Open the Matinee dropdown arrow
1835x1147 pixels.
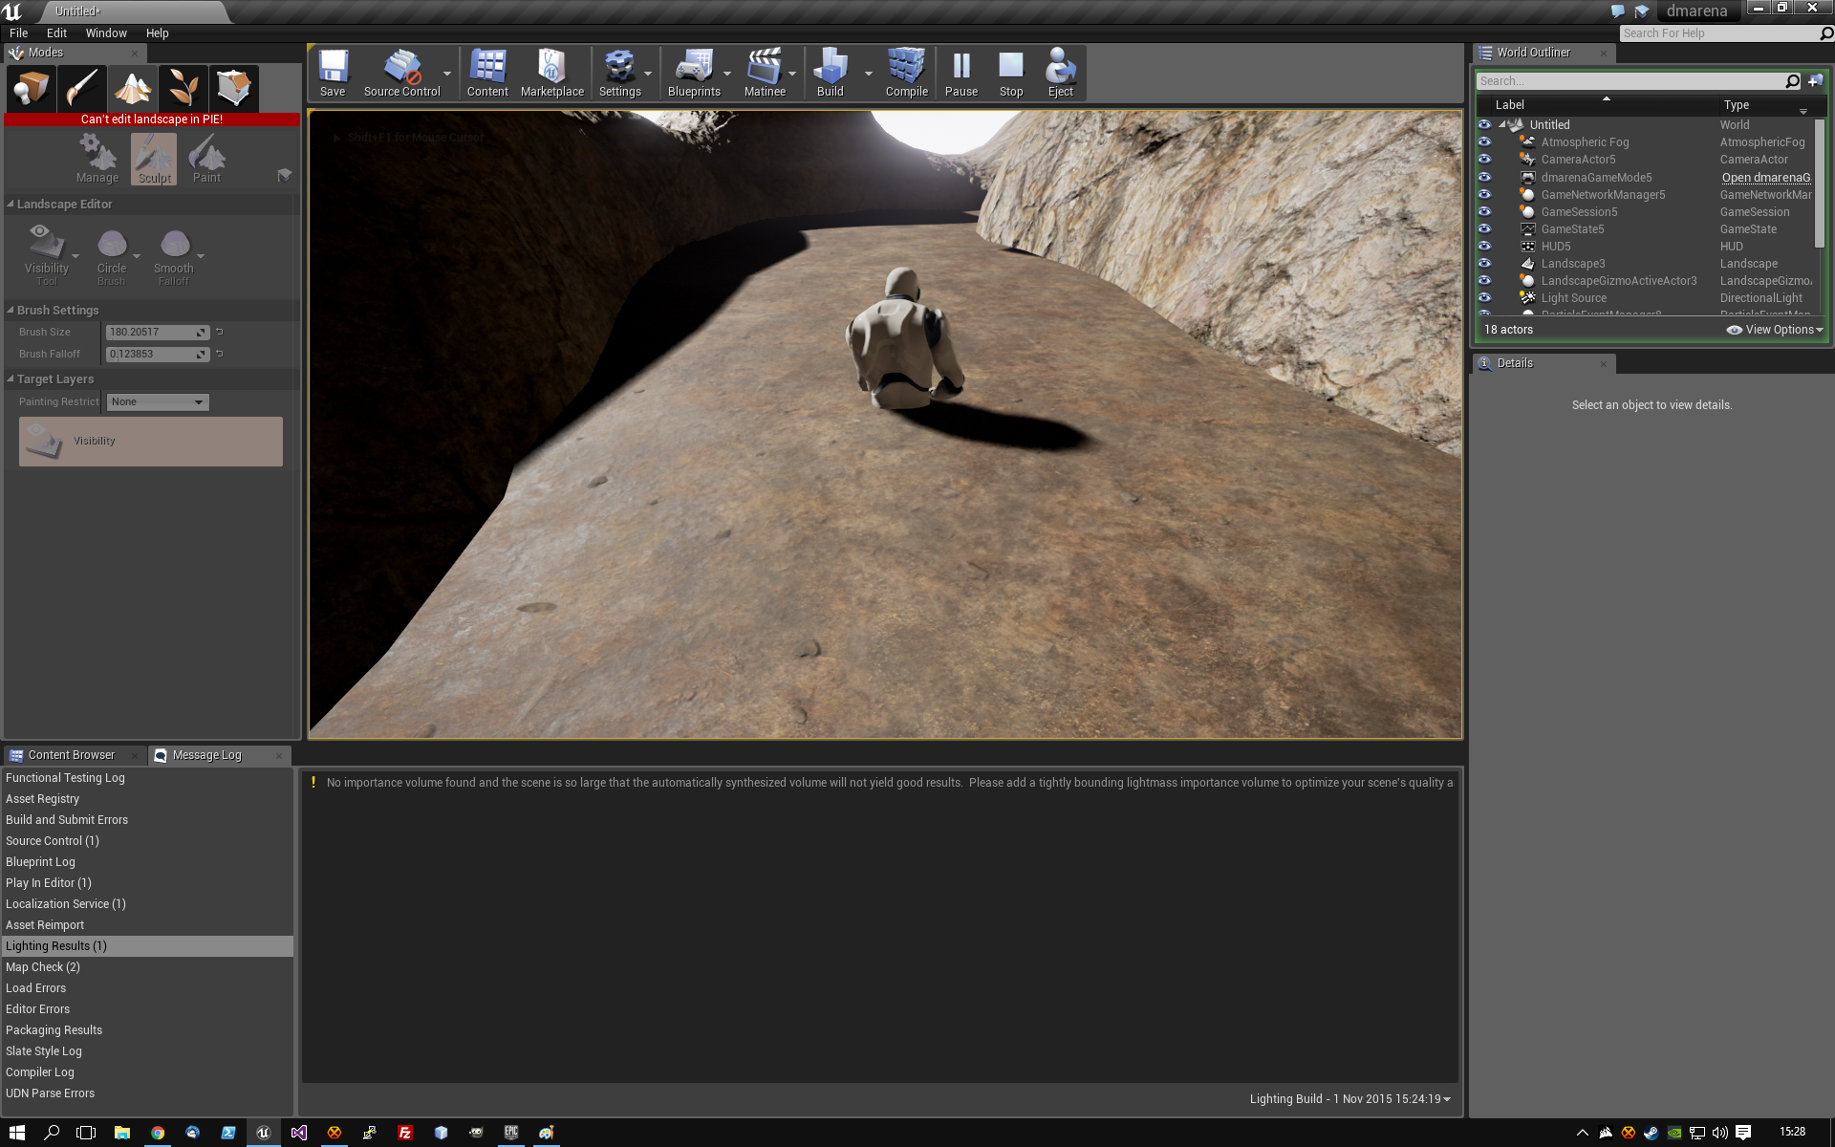[792, 74]
